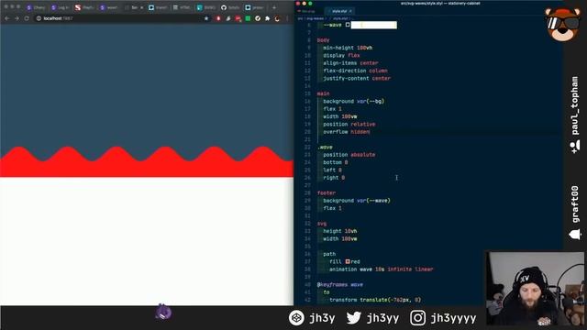Click the 'min-height 100vh' line
The height and width of the screenshot is (330, 587).
pos(348,48)
